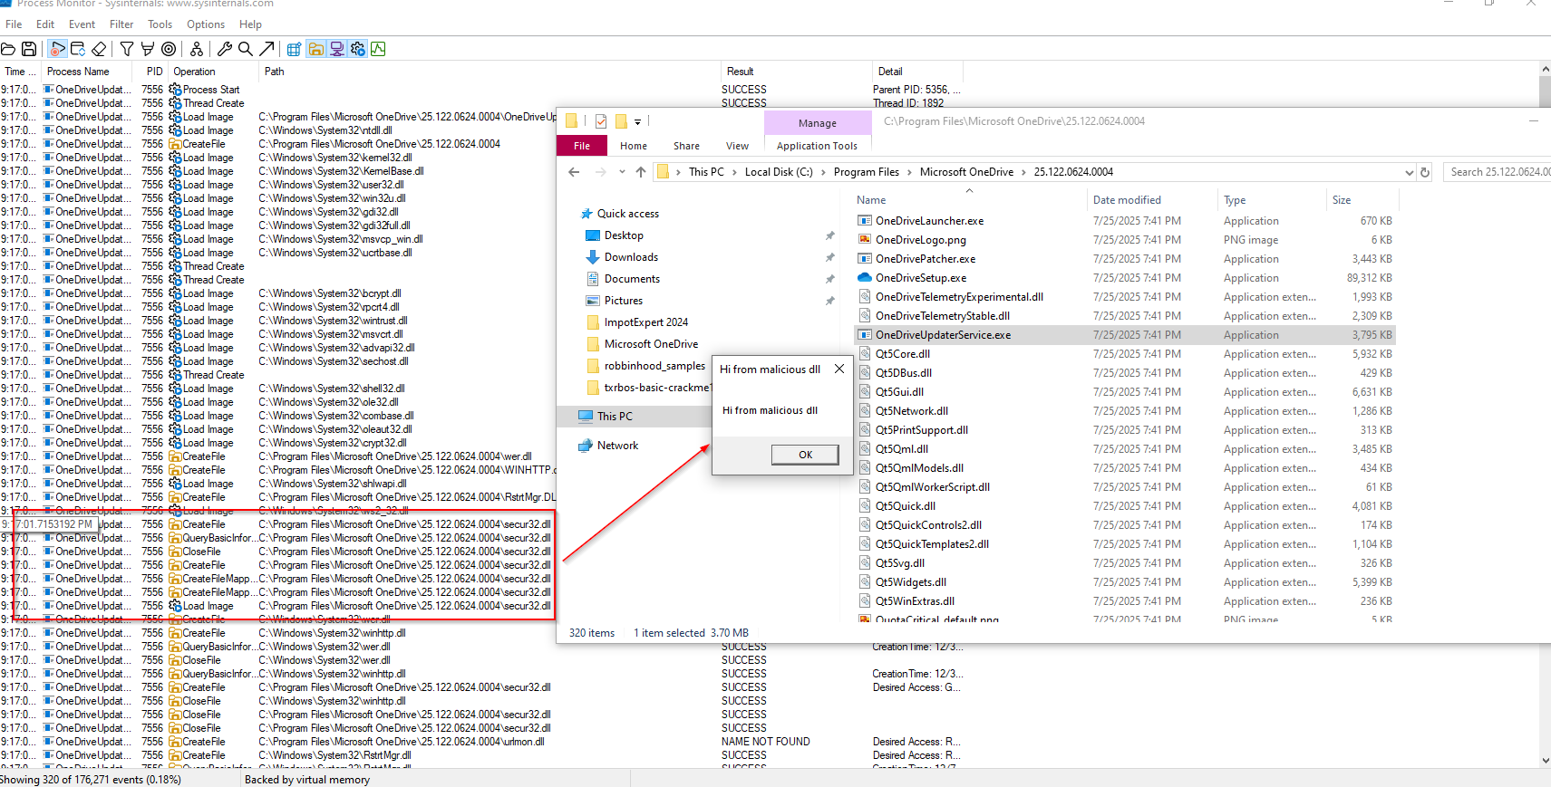Click the Up one level arrow in Explorer
1551x787 pixels.
click(641, 172)
